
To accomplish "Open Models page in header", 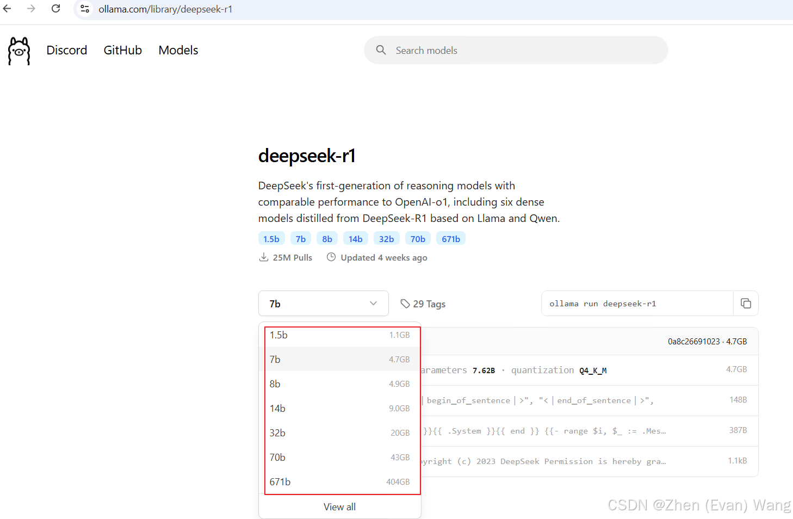I will click(178, 50).
